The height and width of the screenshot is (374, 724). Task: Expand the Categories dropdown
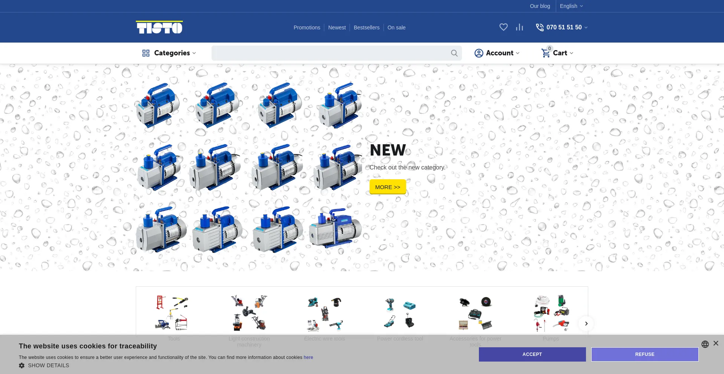click(x=169, y=53)
